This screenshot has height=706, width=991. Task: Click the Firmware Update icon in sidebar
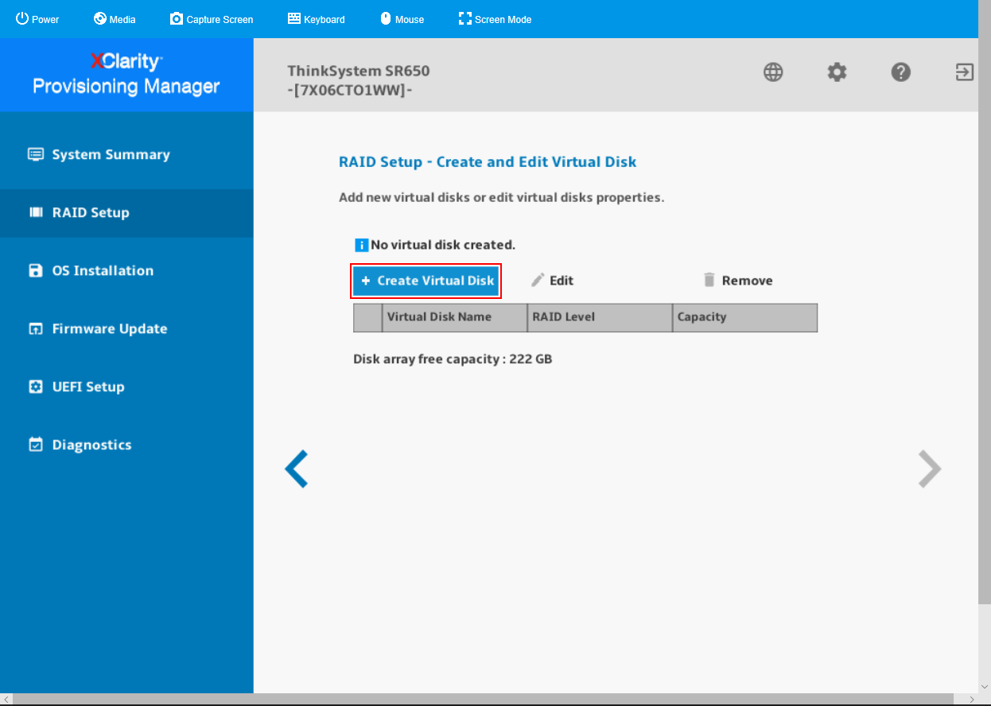pos(35,329)
